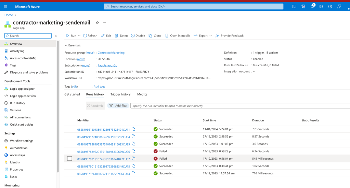Copy the identifier ending CU07
The image size is (350, 188).
coord(133,158)
